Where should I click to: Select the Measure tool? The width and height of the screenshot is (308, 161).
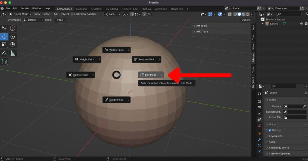pos(13,53)
